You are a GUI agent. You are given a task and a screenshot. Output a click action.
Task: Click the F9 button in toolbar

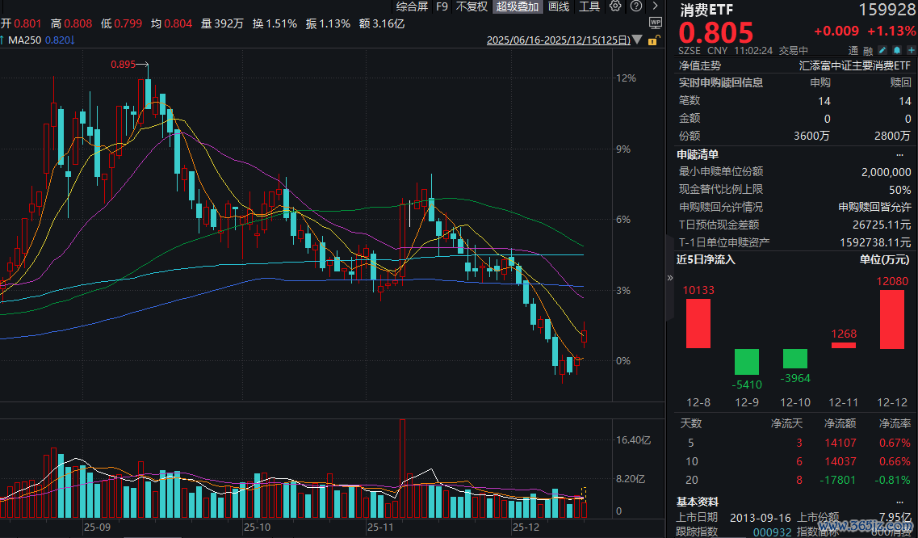[442, 6]
